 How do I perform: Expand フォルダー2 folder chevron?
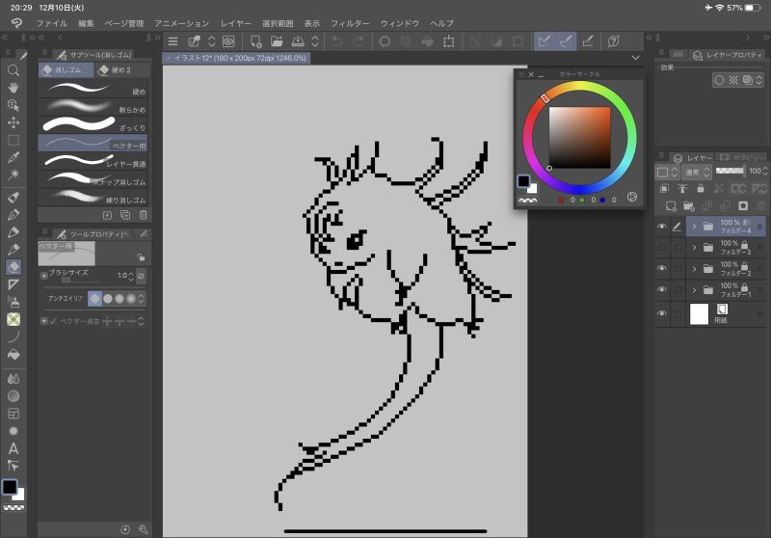coord(694,268)
